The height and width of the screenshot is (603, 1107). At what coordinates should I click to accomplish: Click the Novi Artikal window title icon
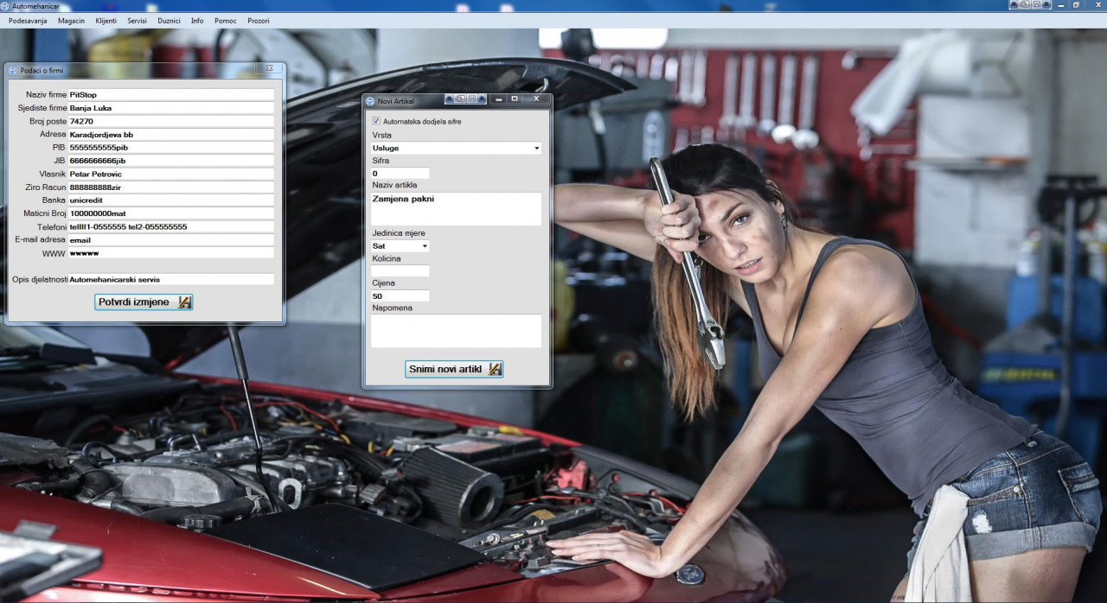point(370,101)
